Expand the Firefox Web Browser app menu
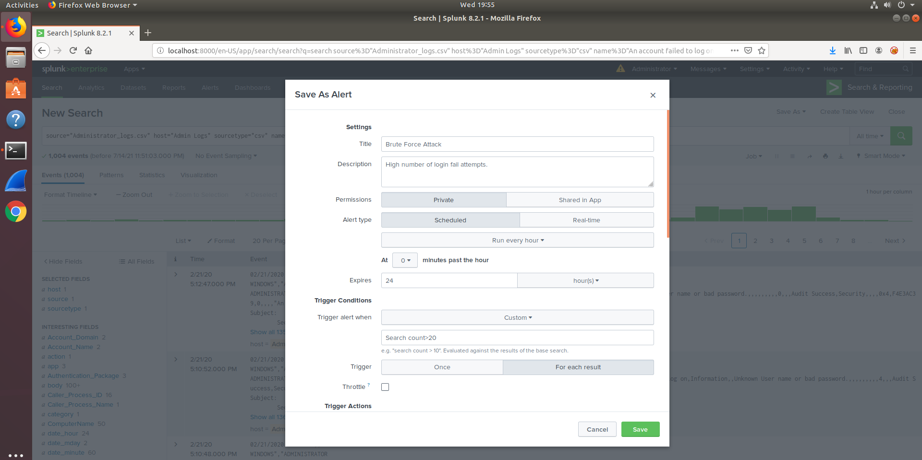Screen dimensions: 922x460 93,5
